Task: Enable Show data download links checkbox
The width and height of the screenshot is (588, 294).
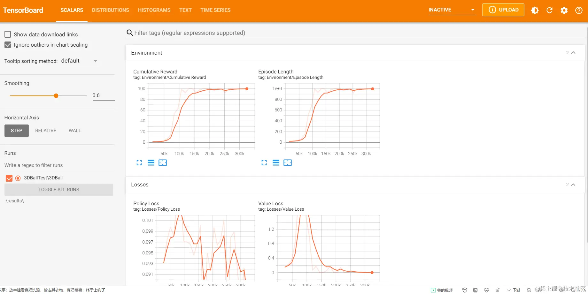Action: [x=8, y=34]
